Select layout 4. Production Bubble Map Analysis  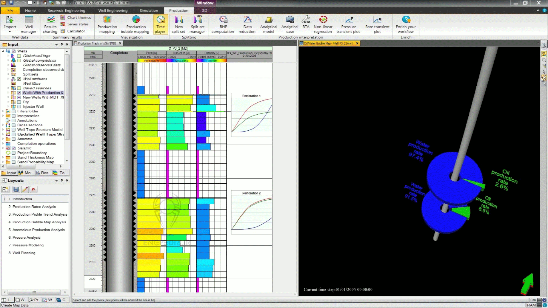[x=37, y=222]
